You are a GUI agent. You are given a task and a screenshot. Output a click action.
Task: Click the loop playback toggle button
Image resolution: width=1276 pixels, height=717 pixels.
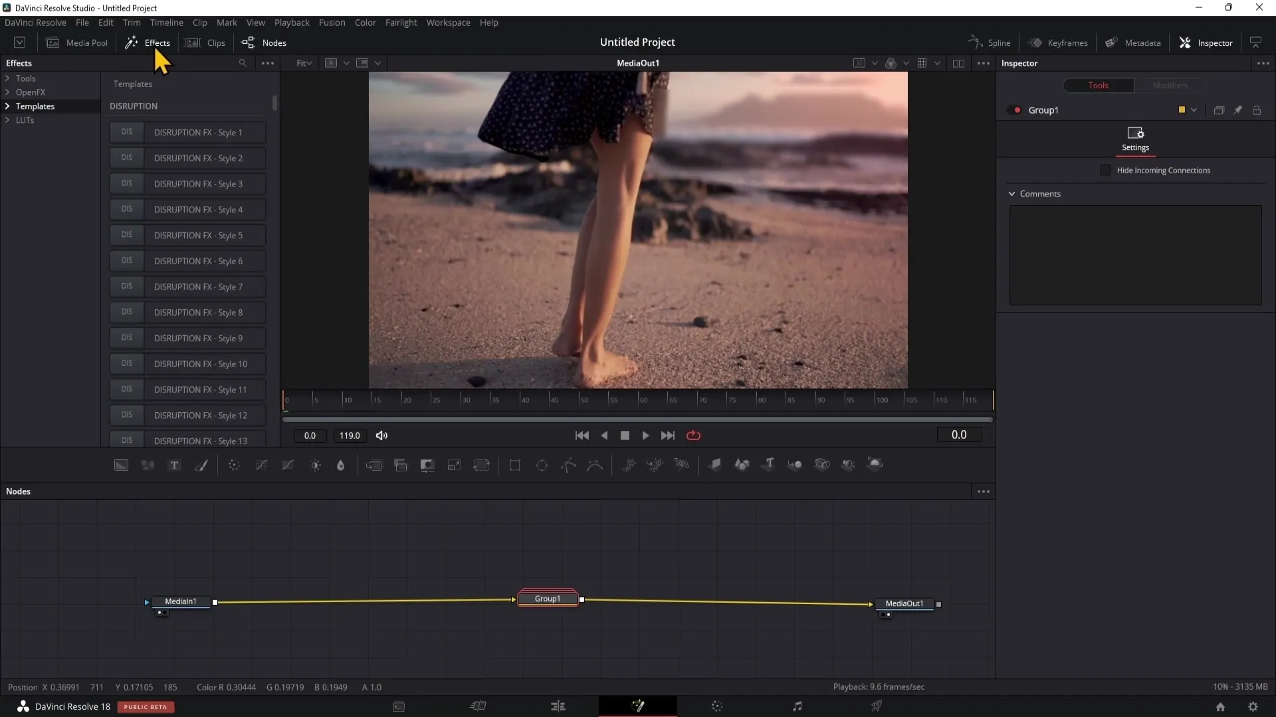(x=692, y=435)
